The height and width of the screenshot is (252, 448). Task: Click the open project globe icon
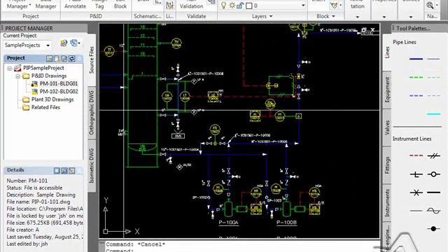point(64,43)
